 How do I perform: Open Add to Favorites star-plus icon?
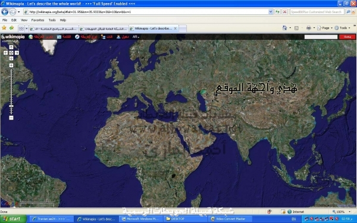click(11, 28)
